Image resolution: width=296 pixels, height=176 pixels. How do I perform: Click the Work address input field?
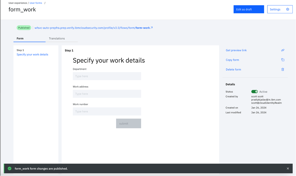107,94
